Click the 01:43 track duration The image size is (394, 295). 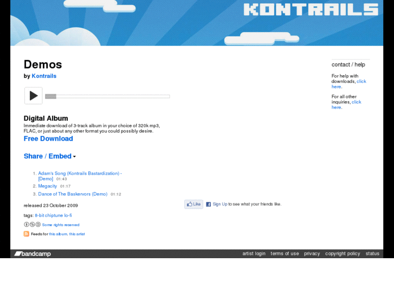coord(62,179)
